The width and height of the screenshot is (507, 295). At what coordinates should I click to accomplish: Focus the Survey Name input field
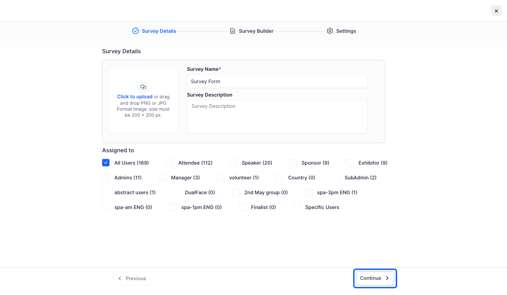pos(277,81)
